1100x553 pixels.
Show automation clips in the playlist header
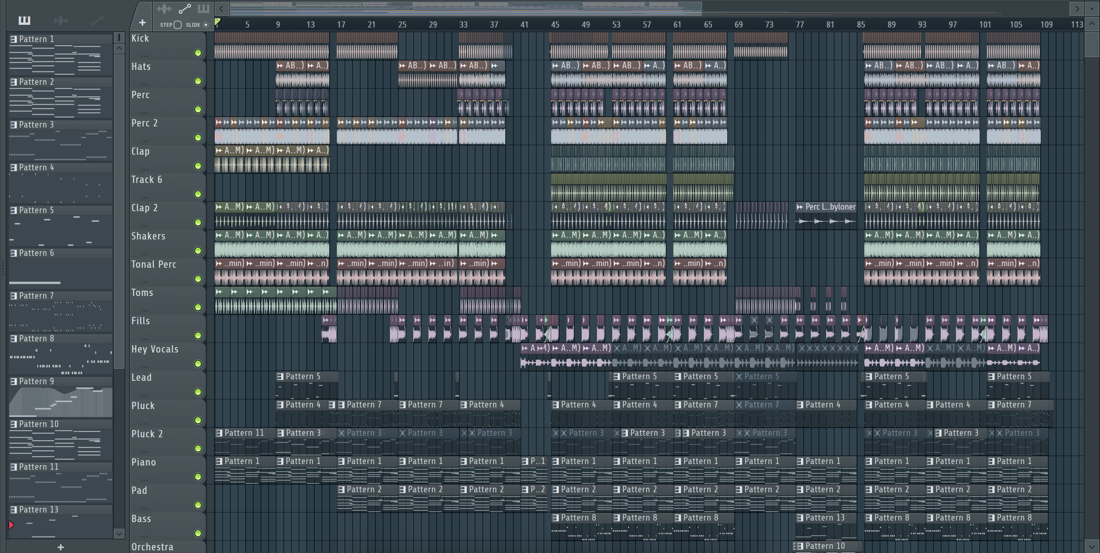[184, 8]
